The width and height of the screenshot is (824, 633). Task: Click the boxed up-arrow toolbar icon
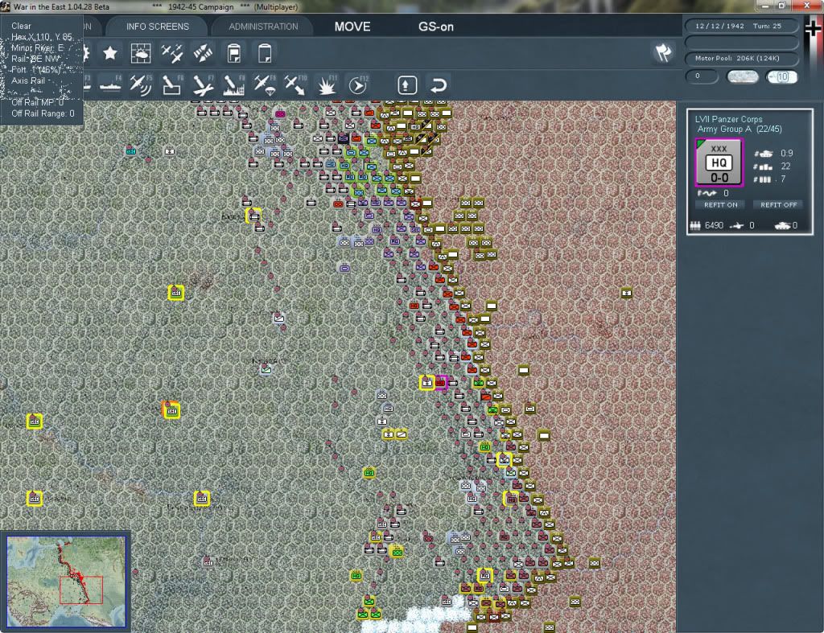coord(407,85)
